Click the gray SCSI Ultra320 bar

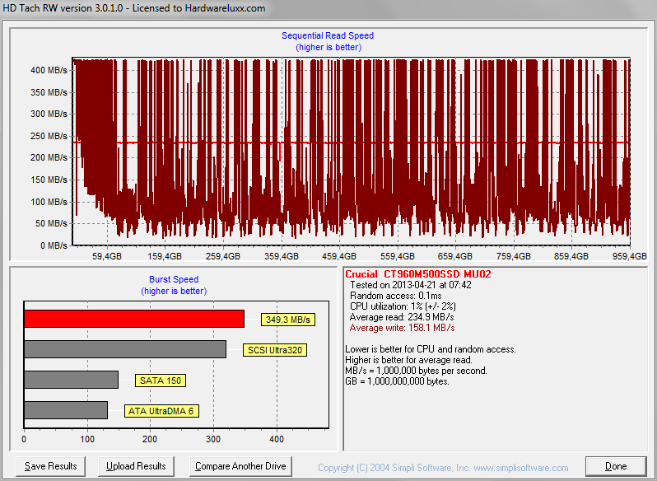[125, 349]
